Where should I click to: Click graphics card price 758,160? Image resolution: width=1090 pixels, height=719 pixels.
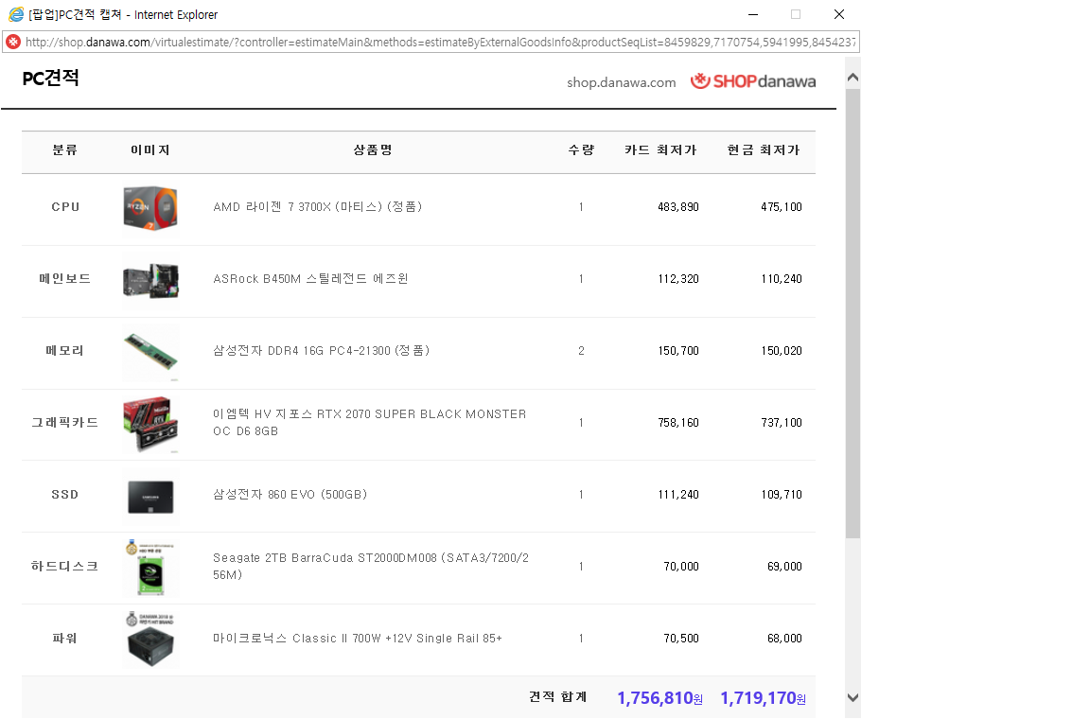pyautogui.click(x=678, y=423)
